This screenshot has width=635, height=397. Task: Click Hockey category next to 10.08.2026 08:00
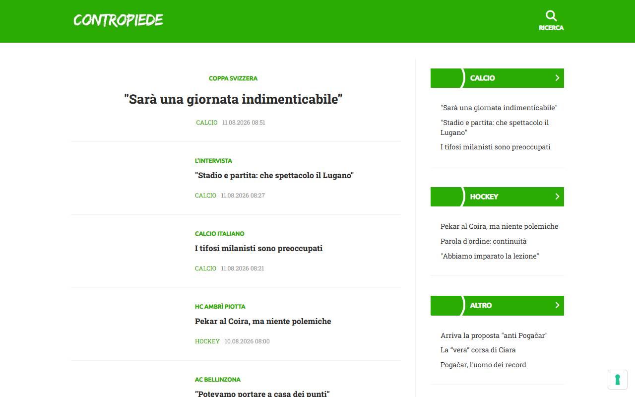click(207, 341)
